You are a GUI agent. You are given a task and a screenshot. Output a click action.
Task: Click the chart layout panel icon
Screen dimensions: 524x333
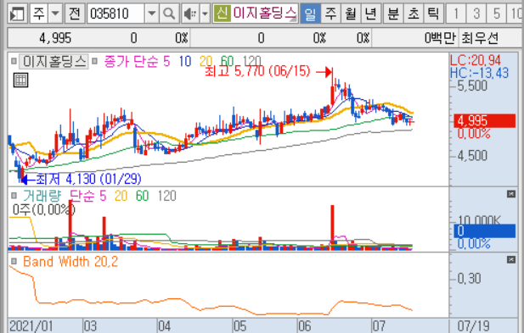[x=17, y=14]
